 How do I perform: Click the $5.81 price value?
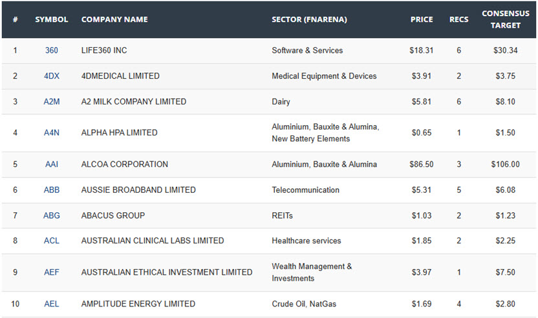[x=422, y=102]
